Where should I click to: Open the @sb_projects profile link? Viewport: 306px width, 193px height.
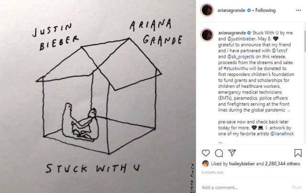240,56
